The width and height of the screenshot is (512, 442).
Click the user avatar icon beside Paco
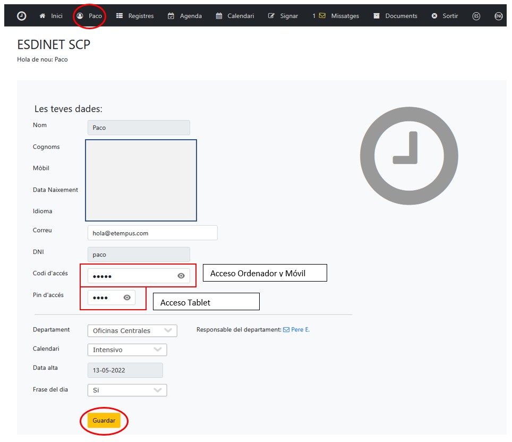pos(80,16)
